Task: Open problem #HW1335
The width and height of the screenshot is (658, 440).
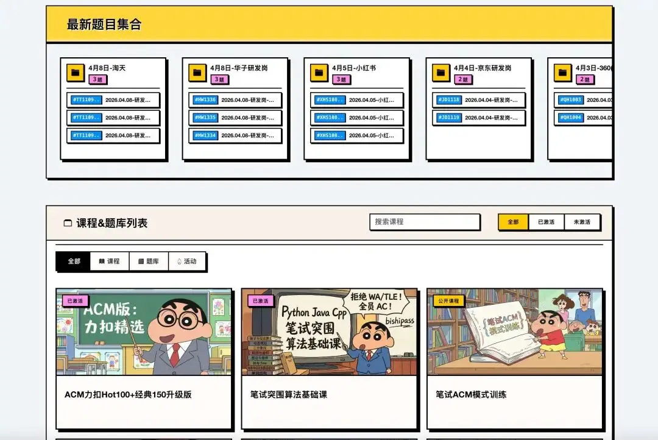Action: point(235,118)
